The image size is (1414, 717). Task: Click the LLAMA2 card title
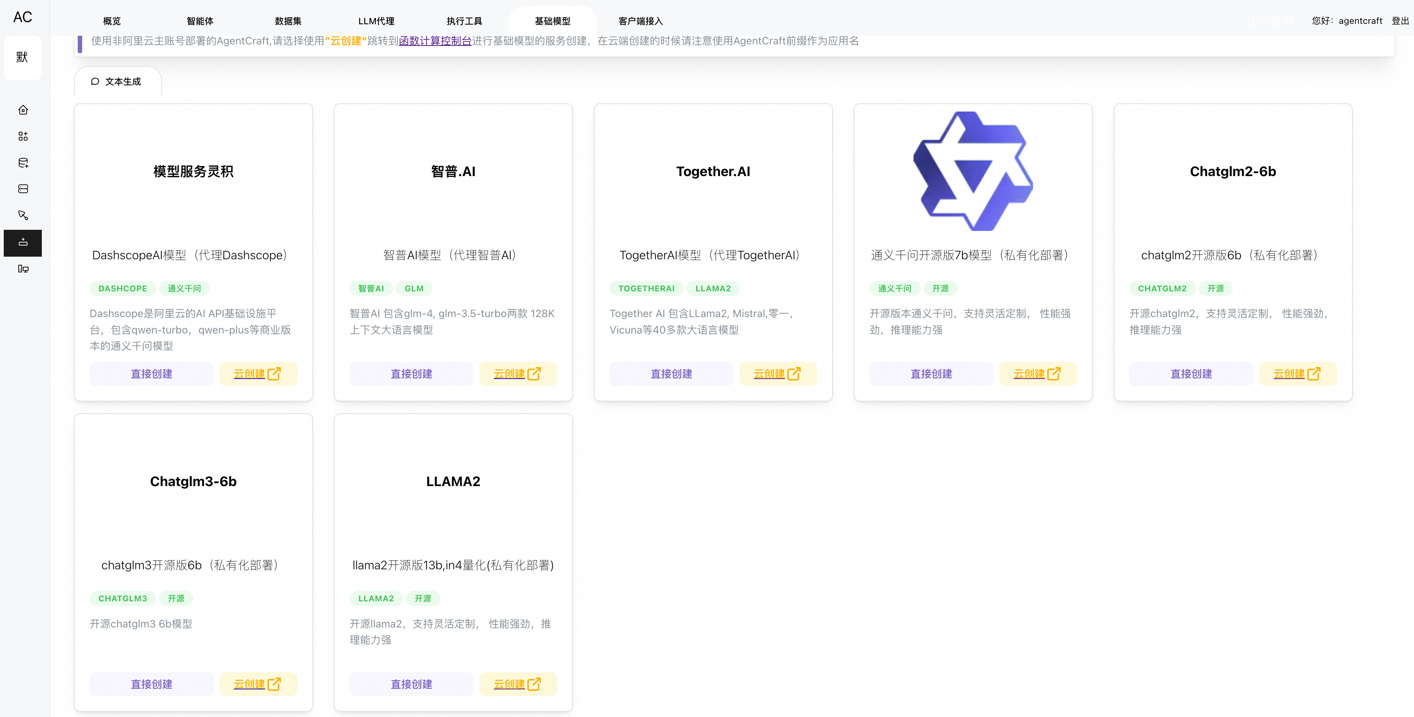pos(453,481)
